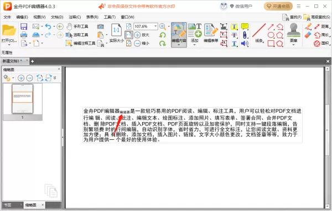Click the Edit Content (编辑内容) tool
332x211 pixels.
click(179, 33)
